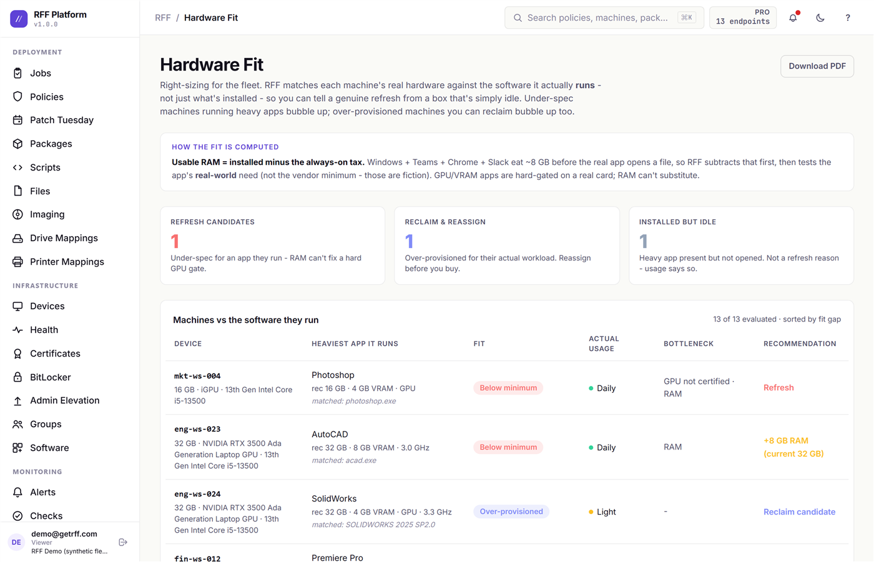Image resolution: width=874 pixels, height=562 pixels.
Task: Click the Devices monitor icon
Action: (x=17, y=306)
